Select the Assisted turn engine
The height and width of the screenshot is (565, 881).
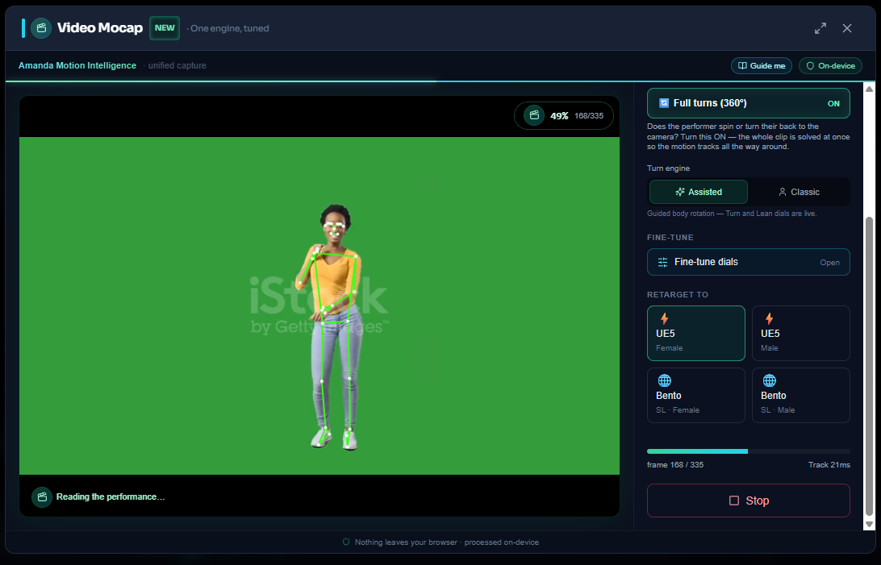pyautogui.click(x=699, y=192)
